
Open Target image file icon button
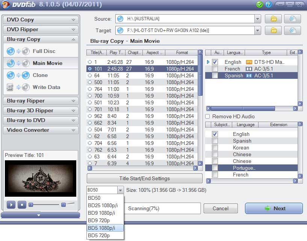(292, 30)
